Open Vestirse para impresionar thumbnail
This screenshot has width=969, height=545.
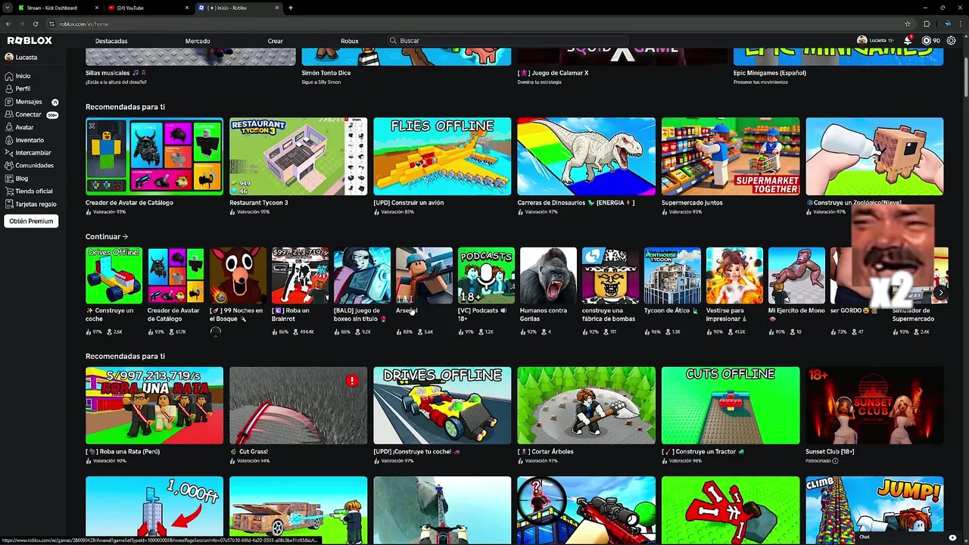[x=734, y=276]
